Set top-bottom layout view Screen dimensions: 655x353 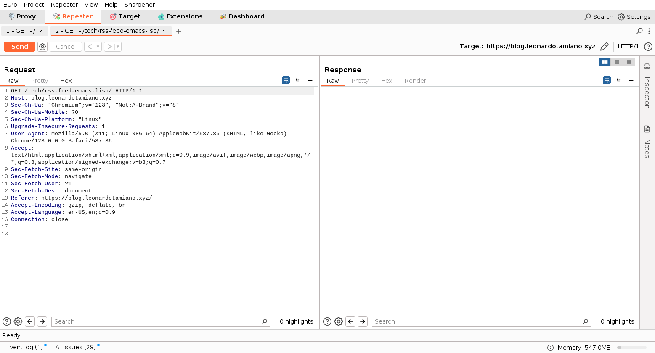pos(617,62)
